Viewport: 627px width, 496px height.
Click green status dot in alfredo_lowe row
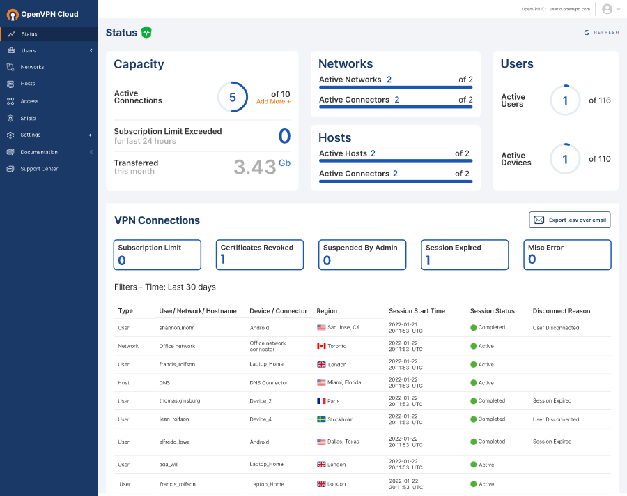pos(474,442)
